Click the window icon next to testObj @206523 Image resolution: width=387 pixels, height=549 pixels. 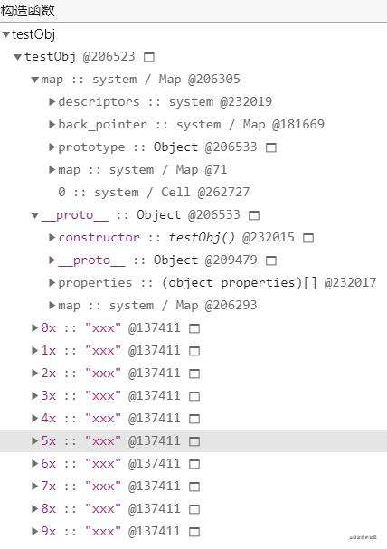149,57
